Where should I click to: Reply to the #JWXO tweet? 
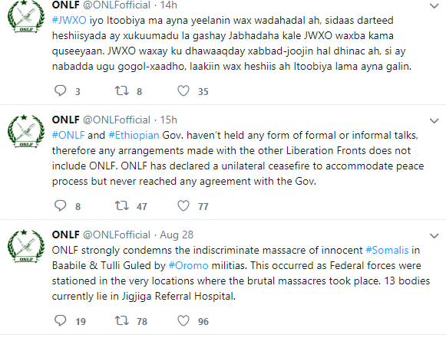click(61, 91)
